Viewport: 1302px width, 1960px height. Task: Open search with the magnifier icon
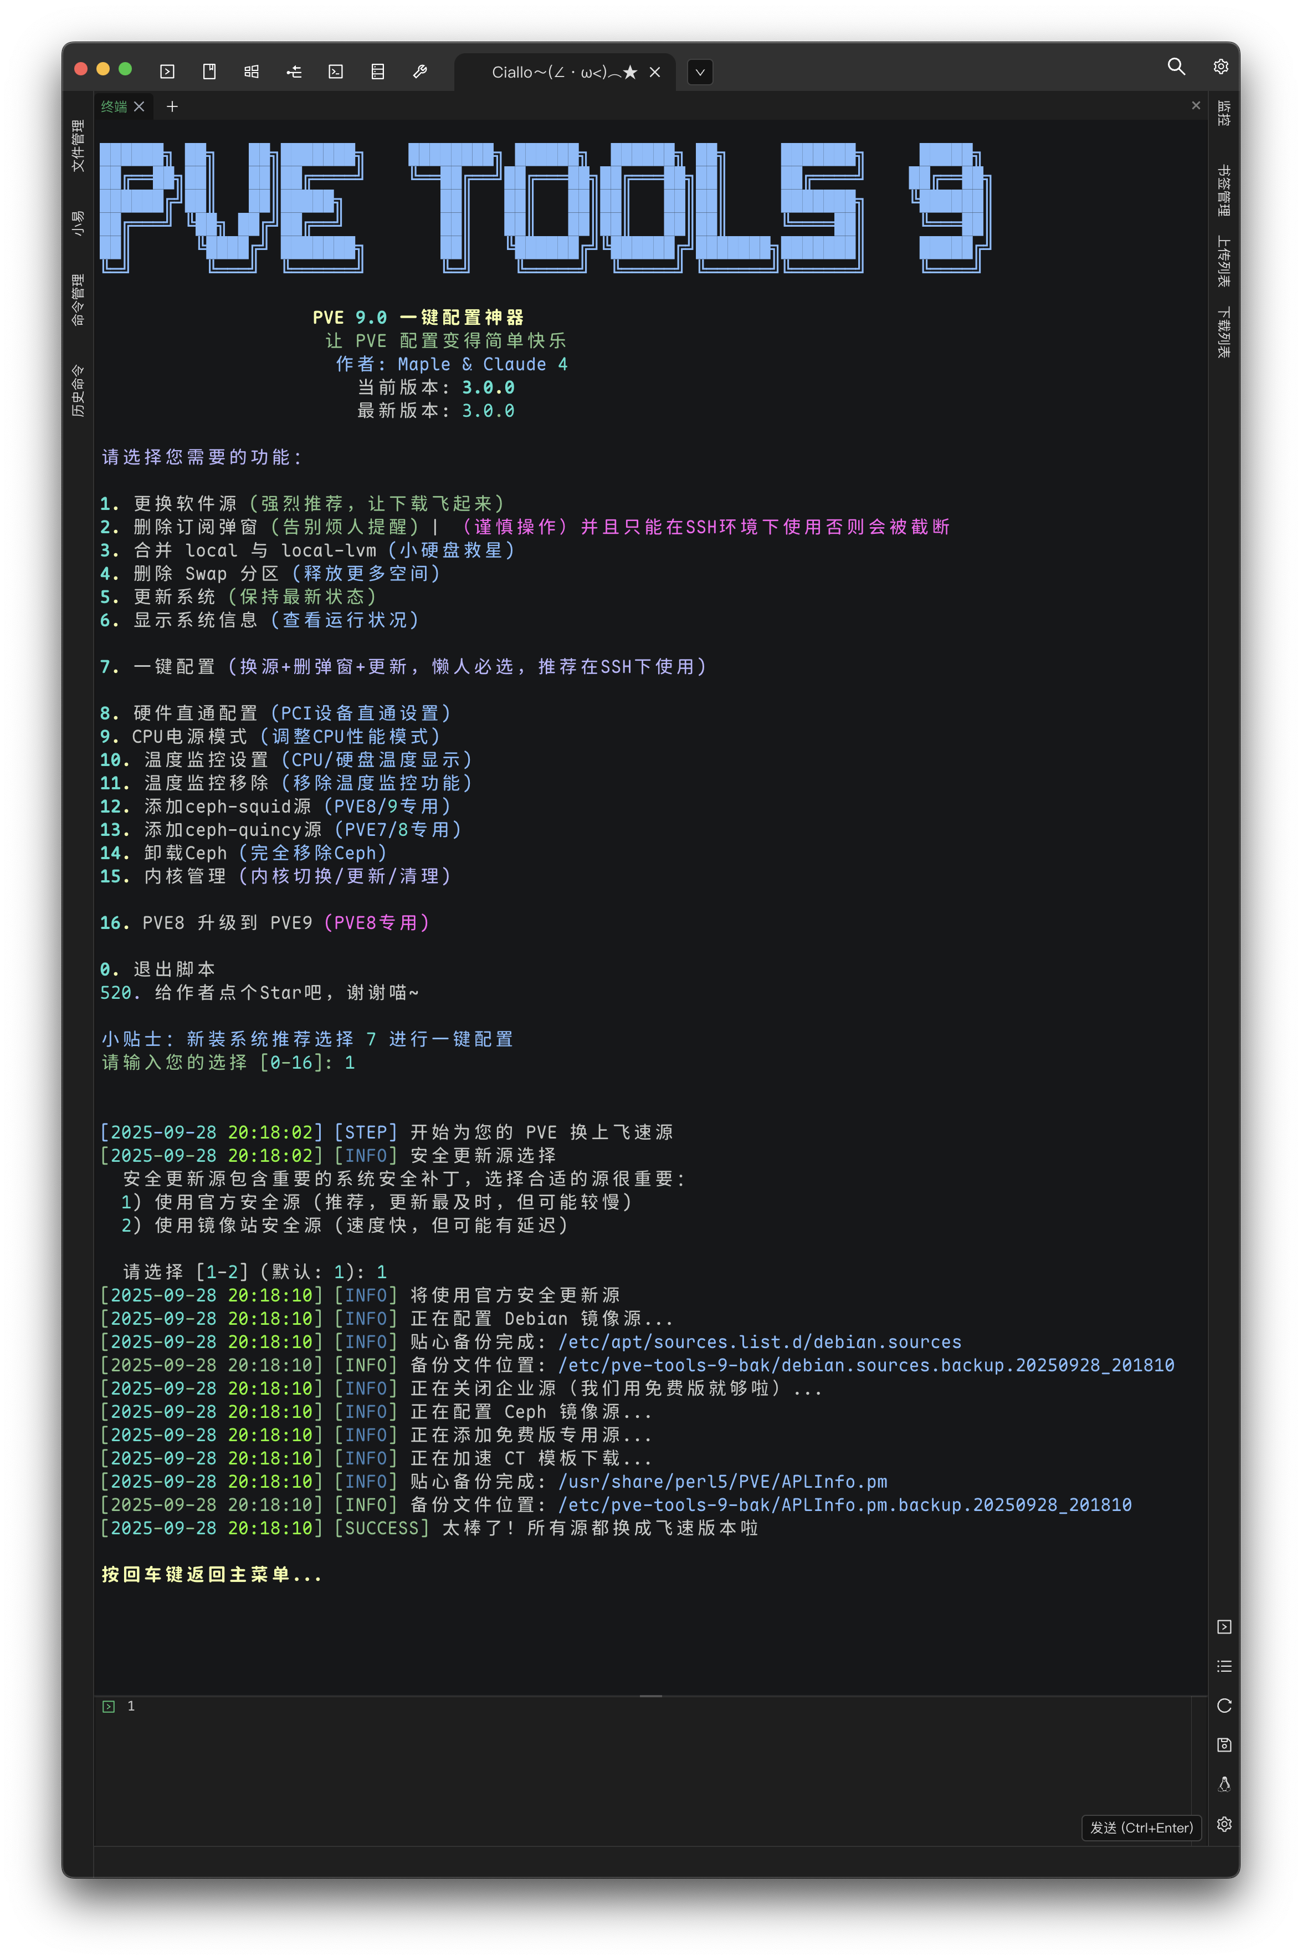[1176, 67]
